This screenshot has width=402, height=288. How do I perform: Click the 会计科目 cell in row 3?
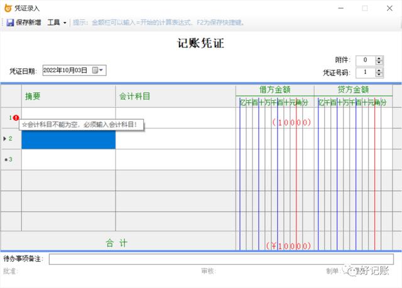[176, 159]
